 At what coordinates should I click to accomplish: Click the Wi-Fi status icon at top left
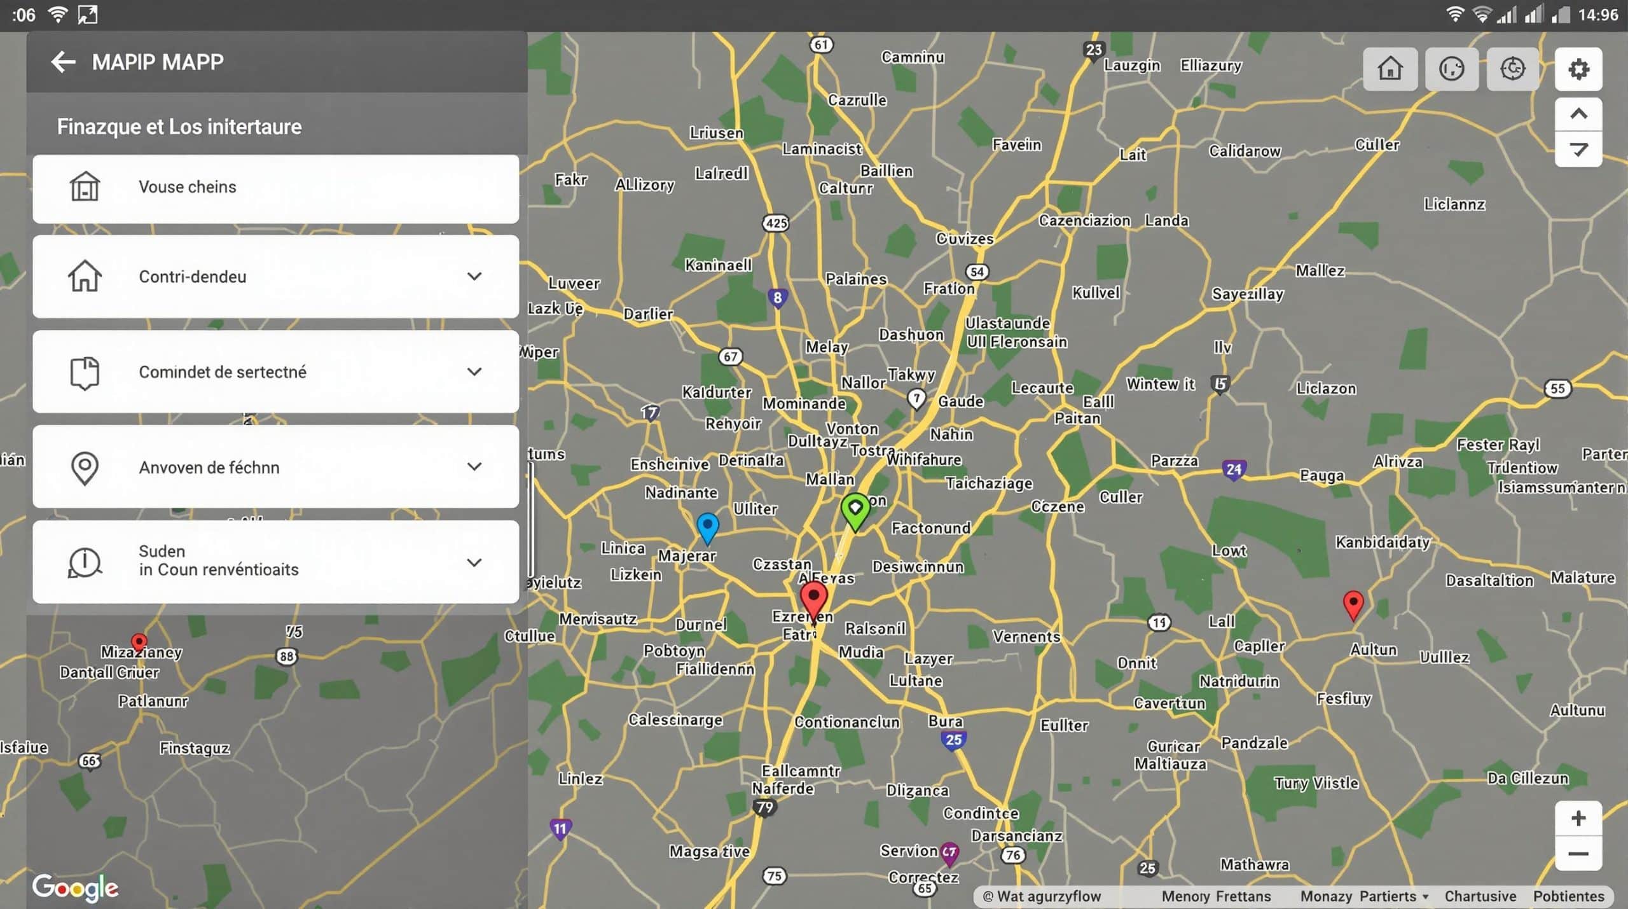[59, 15]
